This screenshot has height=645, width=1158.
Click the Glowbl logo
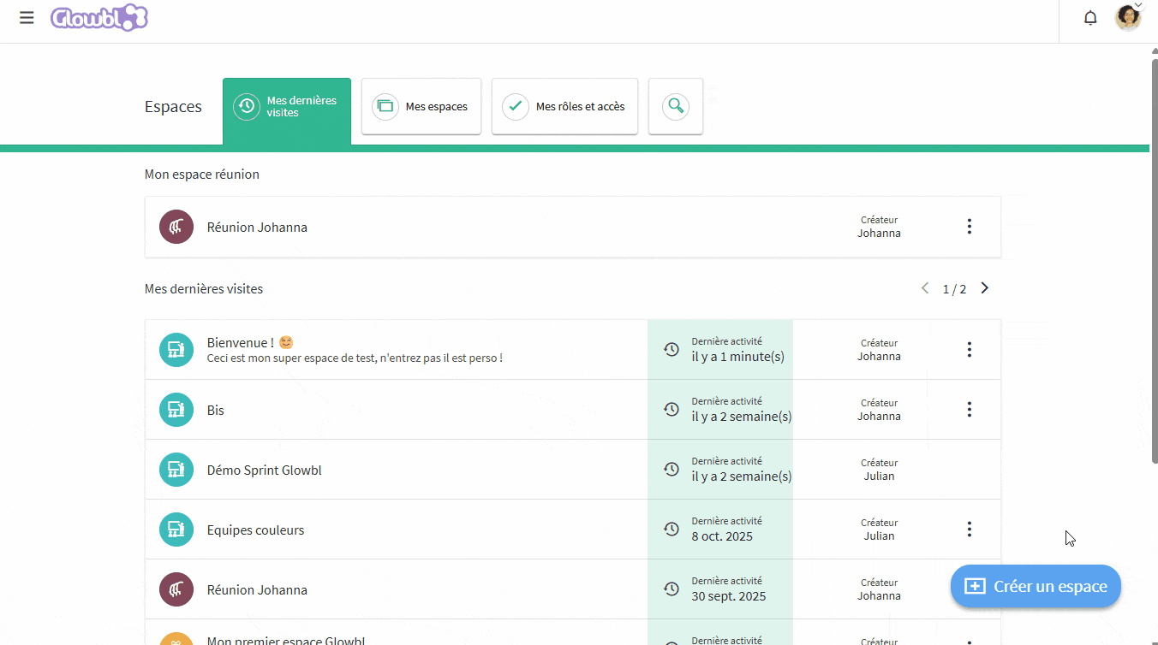tap(99, 17)
